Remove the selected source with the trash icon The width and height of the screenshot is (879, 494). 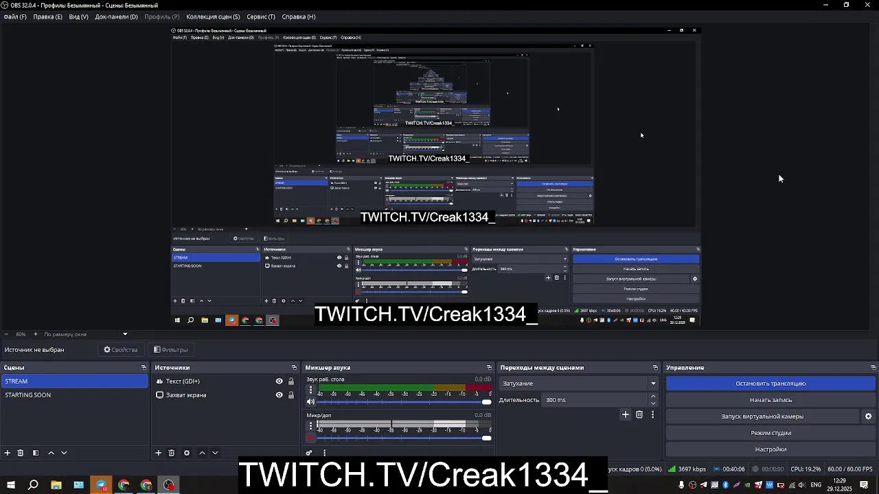pos(172,453)
